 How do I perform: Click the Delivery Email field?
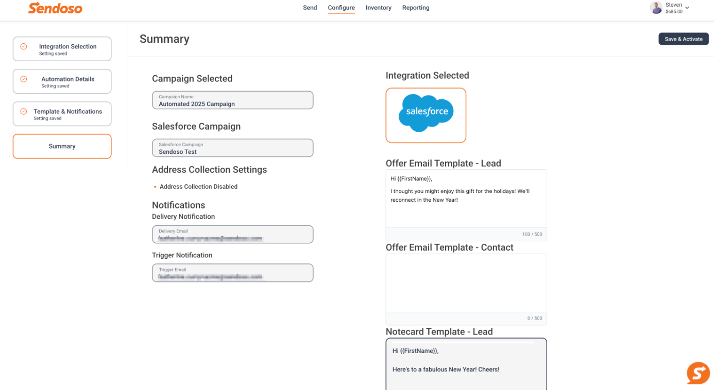[x=232, y=234]
